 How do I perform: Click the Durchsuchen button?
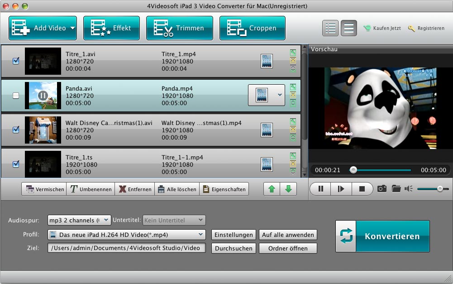coord(234,248)
